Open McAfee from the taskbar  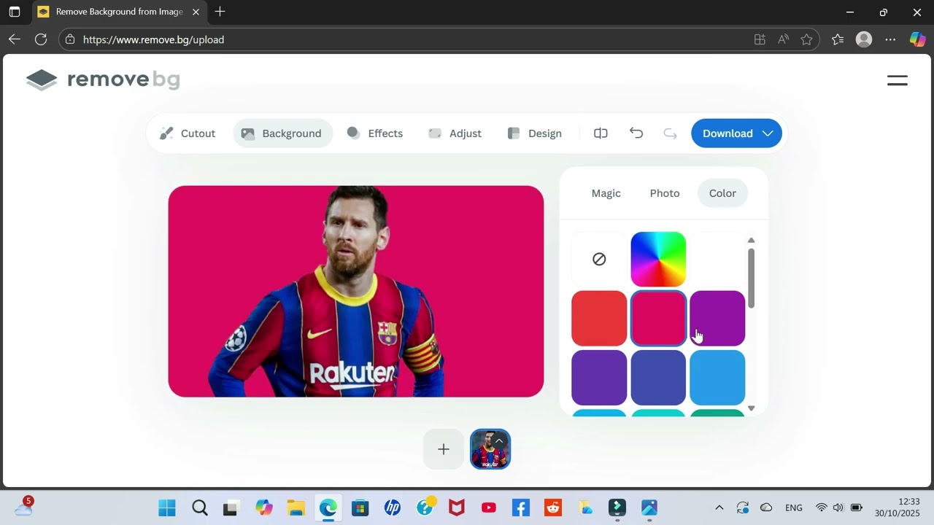[457, 507]
